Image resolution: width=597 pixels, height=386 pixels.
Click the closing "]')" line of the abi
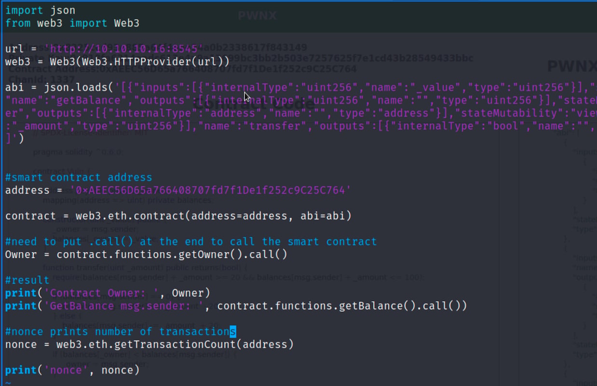(14, 139)
